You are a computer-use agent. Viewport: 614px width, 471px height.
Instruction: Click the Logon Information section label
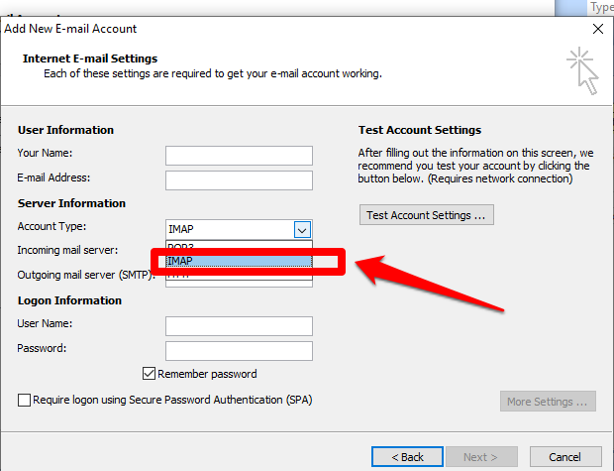[x=69, y=300]
